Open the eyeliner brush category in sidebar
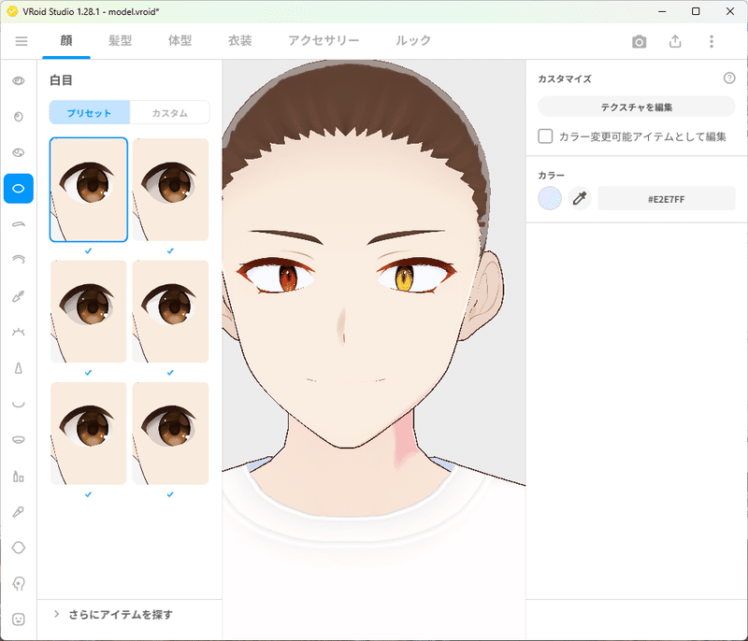 point(19,296)
